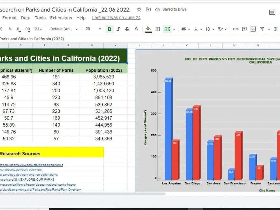Open the sandiego.gov parks source link

(29, 175)
